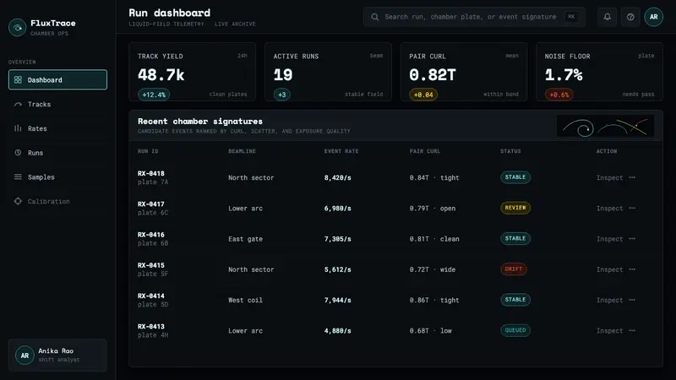Image resolution: width=676 pixels, height=380 pixels.
Task: Open the AR avatar in header
Action: point(653,17)
